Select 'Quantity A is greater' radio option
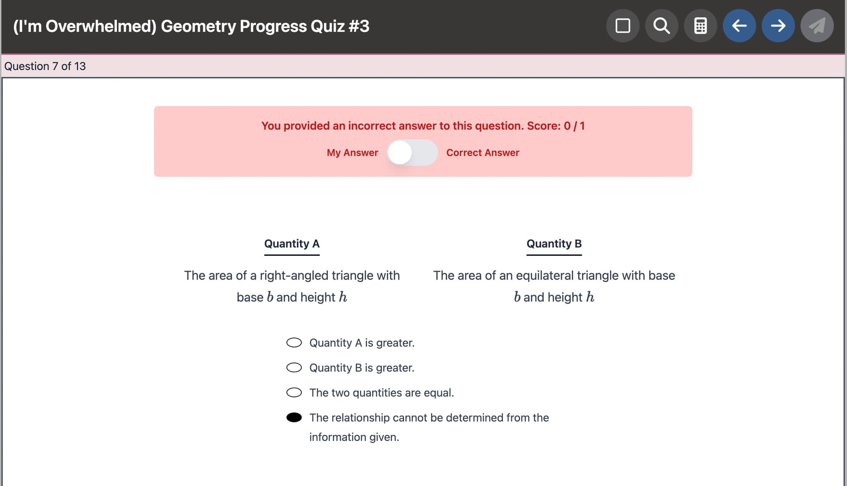 click(294, 343)
